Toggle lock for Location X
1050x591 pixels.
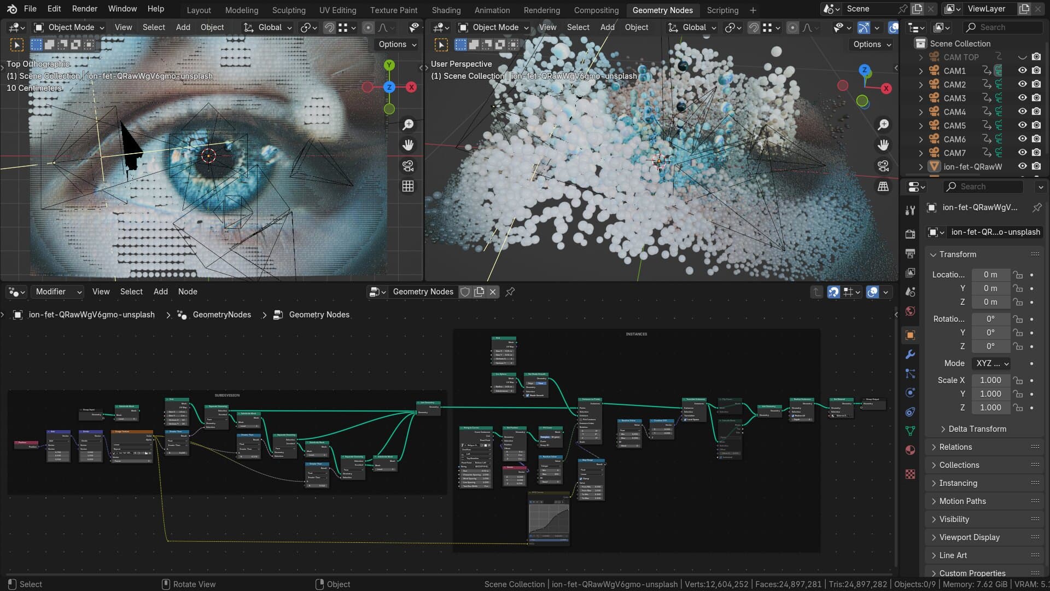pyautogui.click(x=1017, y=275)
